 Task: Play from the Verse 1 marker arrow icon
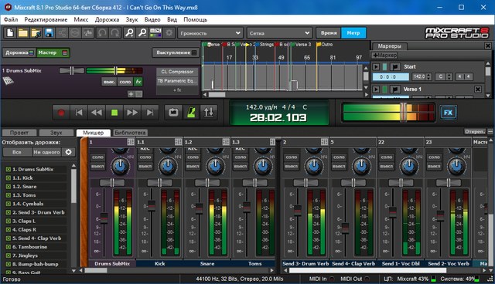[376, 90]
